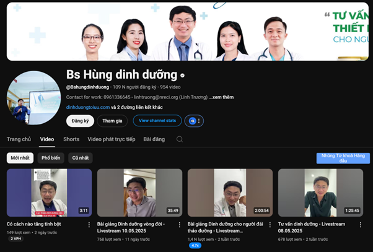The width and height of the screenshot is (373, 252).
Task: Open thumbnail of 35:49 video
Action: (x=139, y=193)
